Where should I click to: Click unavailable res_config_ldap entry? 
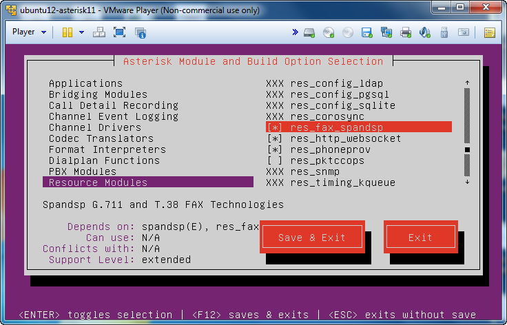324,84
